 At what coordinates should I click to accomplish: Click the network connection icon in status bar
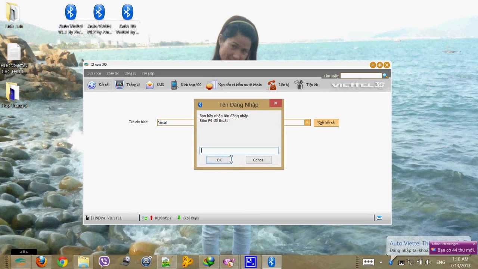point(145,218)
